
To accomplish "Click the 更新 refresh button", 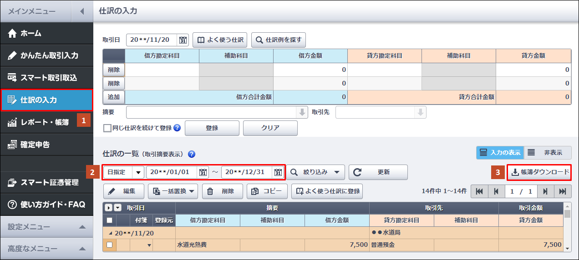I will tap(378, 172).
